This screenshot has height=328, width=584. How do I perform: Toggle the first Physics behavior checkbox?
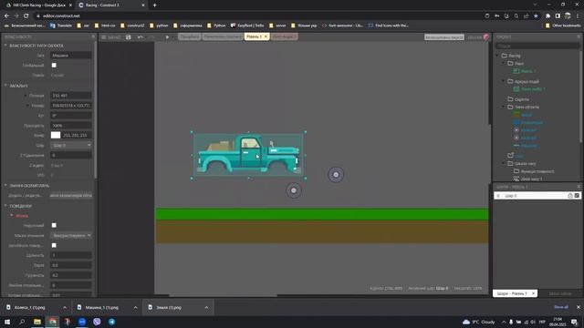(54, 225)
